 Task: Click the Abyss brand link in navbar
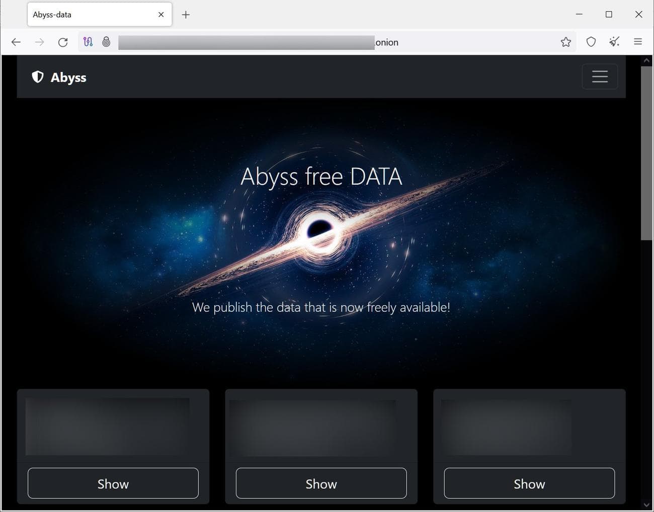pyautogui.click(x=68, y=77)
